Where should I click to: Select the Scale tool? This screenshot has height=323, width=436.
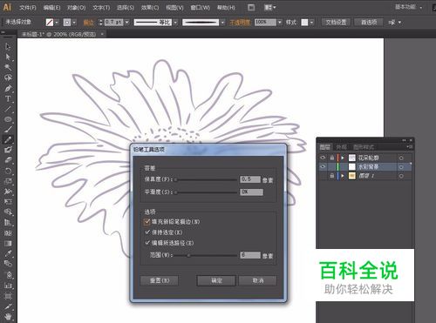(8, 181)
